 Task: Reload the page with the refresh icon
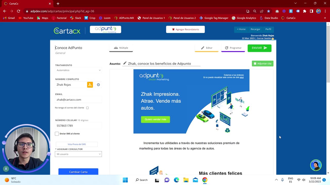[x=19, y=11]
